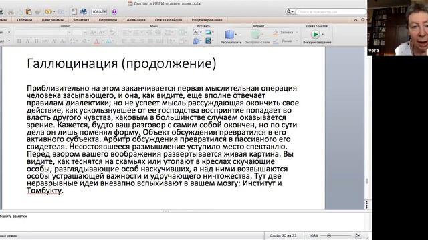Switch to the SmartArt ribbon tab
This screenshot has width=428, height=240.
(81, 20)
